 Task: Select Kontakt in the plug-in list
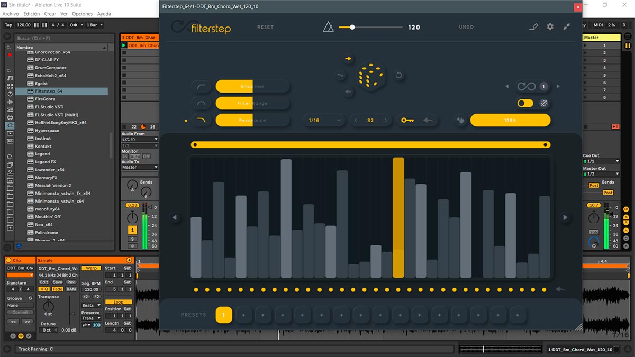point(43,146)
